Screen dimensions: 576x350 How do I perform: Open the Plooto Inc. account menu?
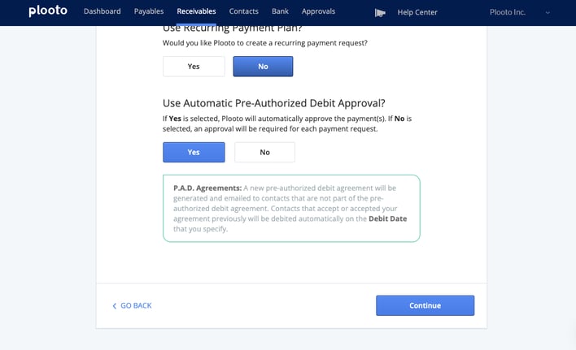[x=508, y=12]
